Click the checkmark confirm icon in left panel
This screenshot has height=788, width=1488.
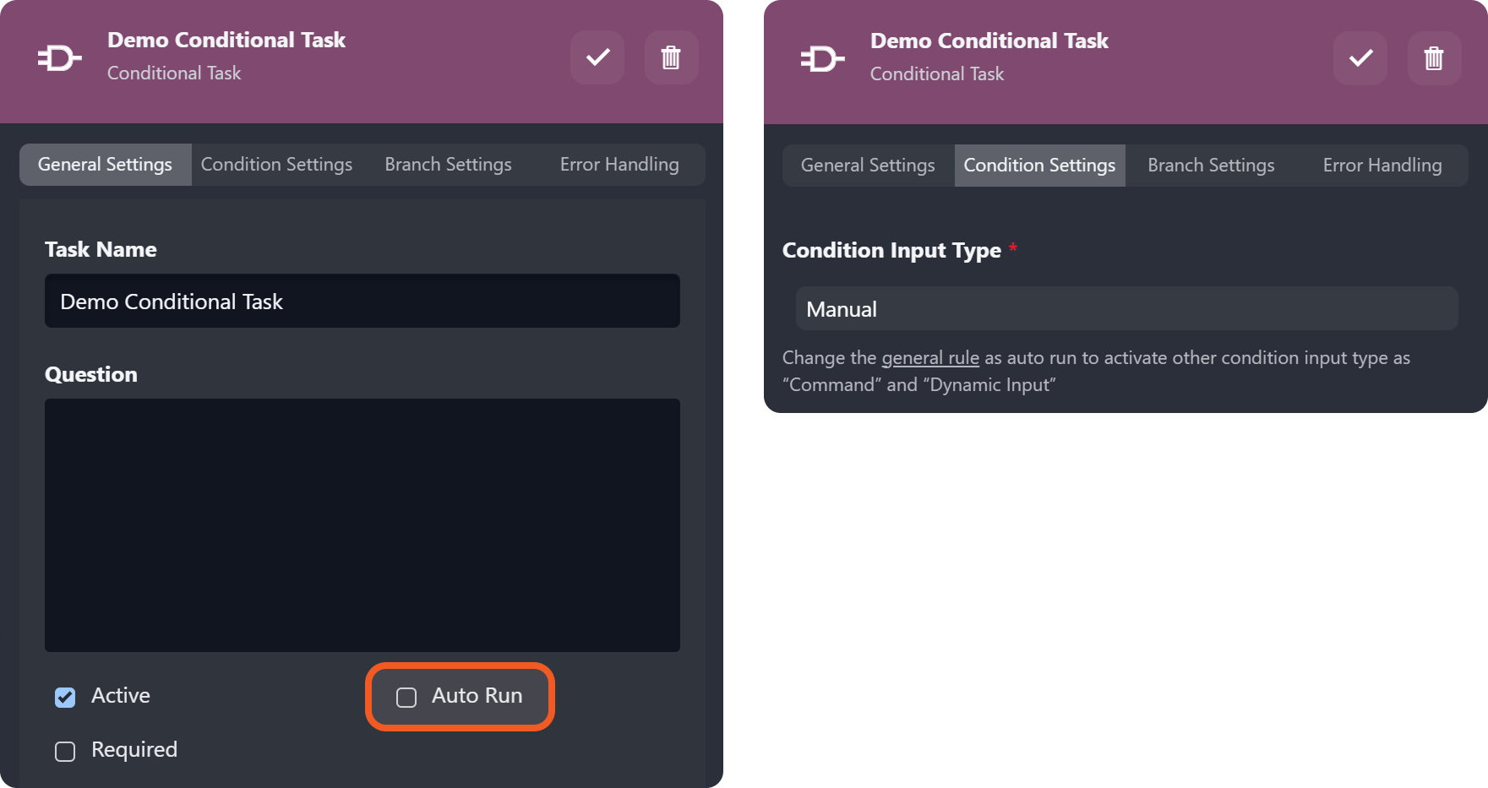pos(597,57)
